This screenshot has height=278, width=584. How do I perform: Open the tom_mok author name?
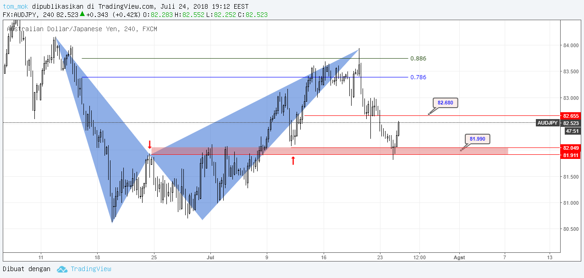(16, 6)
